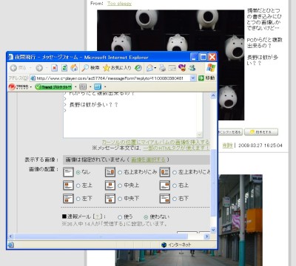Click into the message body text area
Viewport: 296px width, 266px height.
tap(133, 115)
